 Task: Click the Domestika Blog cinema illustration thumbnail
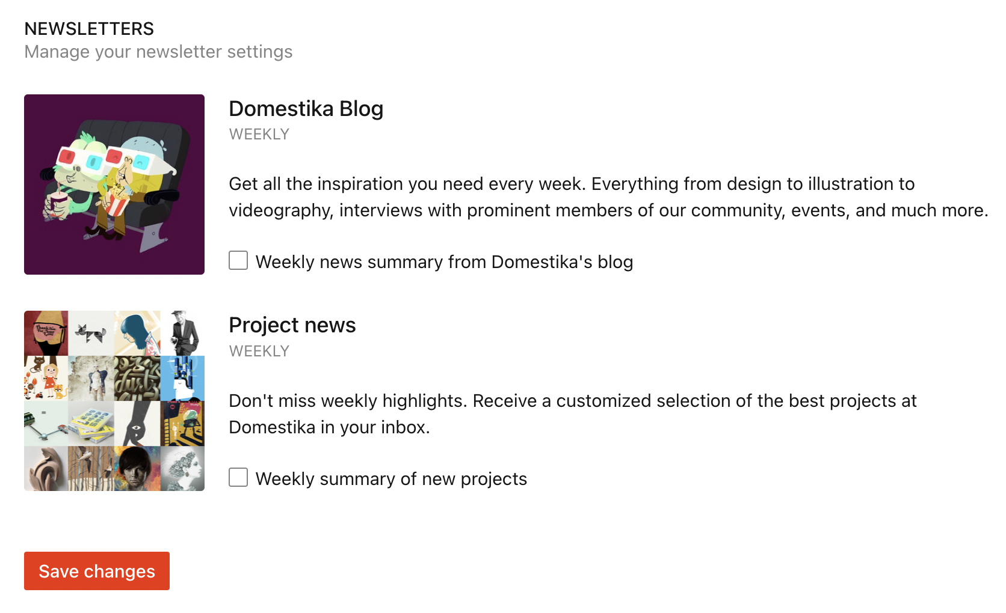[x=114, y=185]
